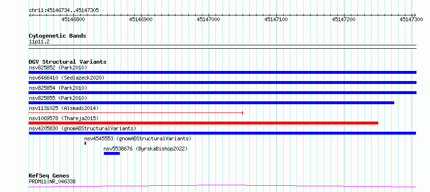Viewport: 430px width, 192px height.
Task: Open the RefSeq Genes track title
Action: click(x=49, y=176)
